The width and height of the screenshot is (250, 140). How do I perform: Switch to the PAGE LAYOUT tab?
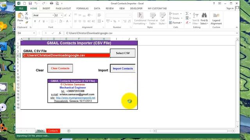coord(63,9)
